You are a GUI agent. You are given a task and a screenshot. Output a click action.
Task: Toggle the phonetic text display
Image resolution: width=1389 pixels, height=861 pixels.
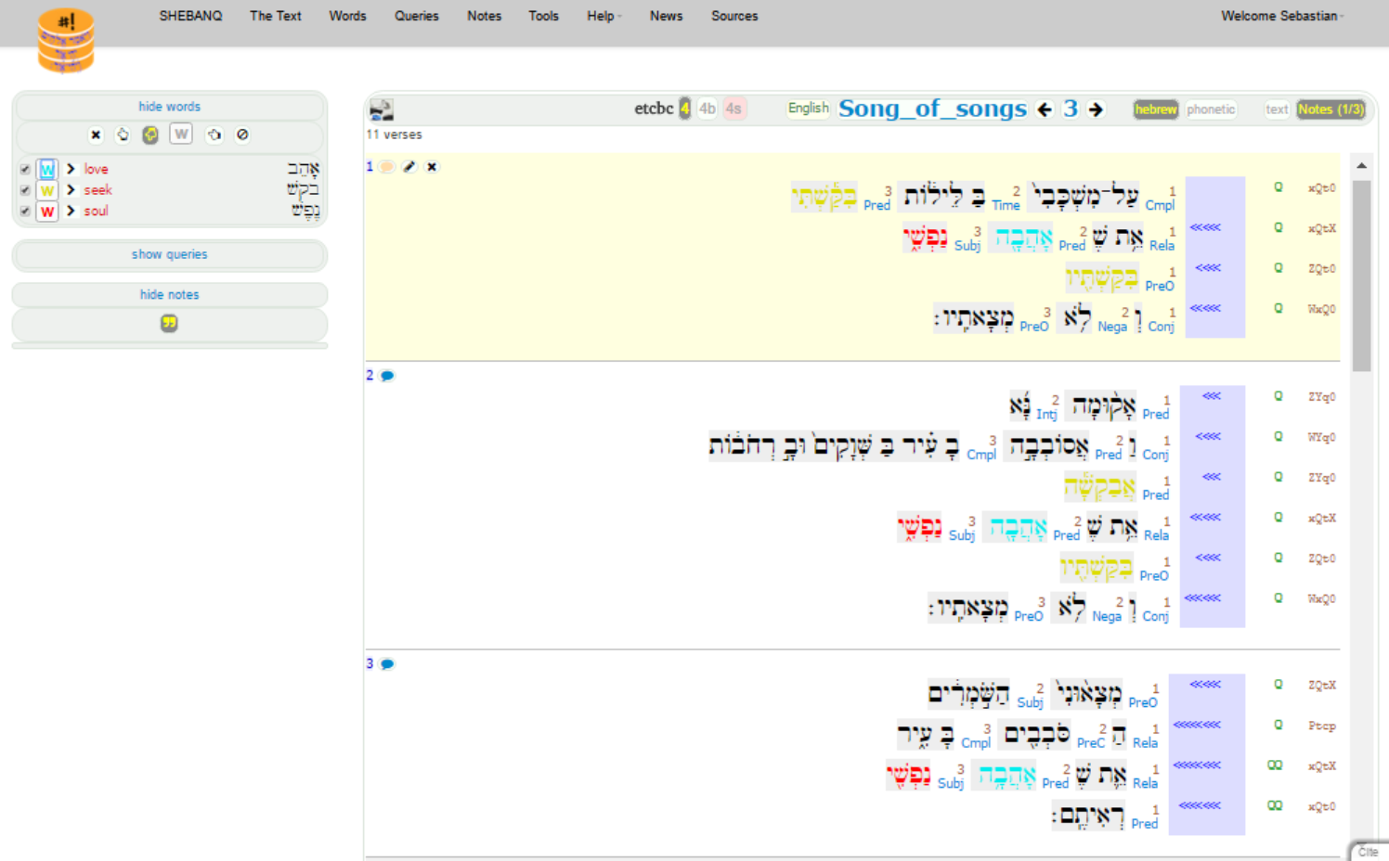coord(1211,109)
